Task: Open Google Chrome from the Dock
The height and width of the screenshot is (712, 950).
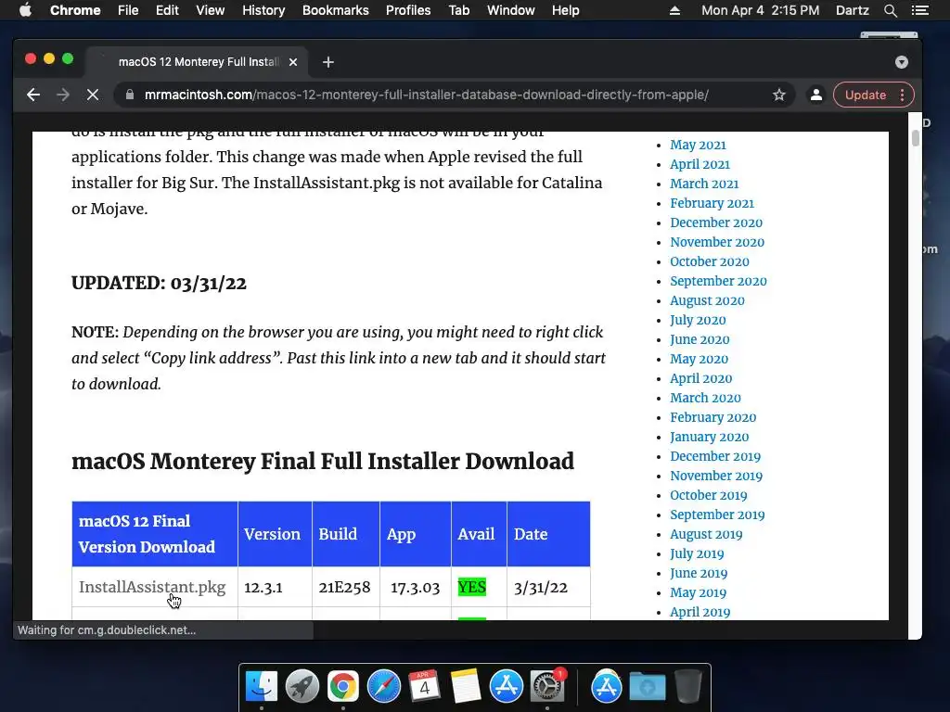Action: pyautogui.click(x=343, y=686)
